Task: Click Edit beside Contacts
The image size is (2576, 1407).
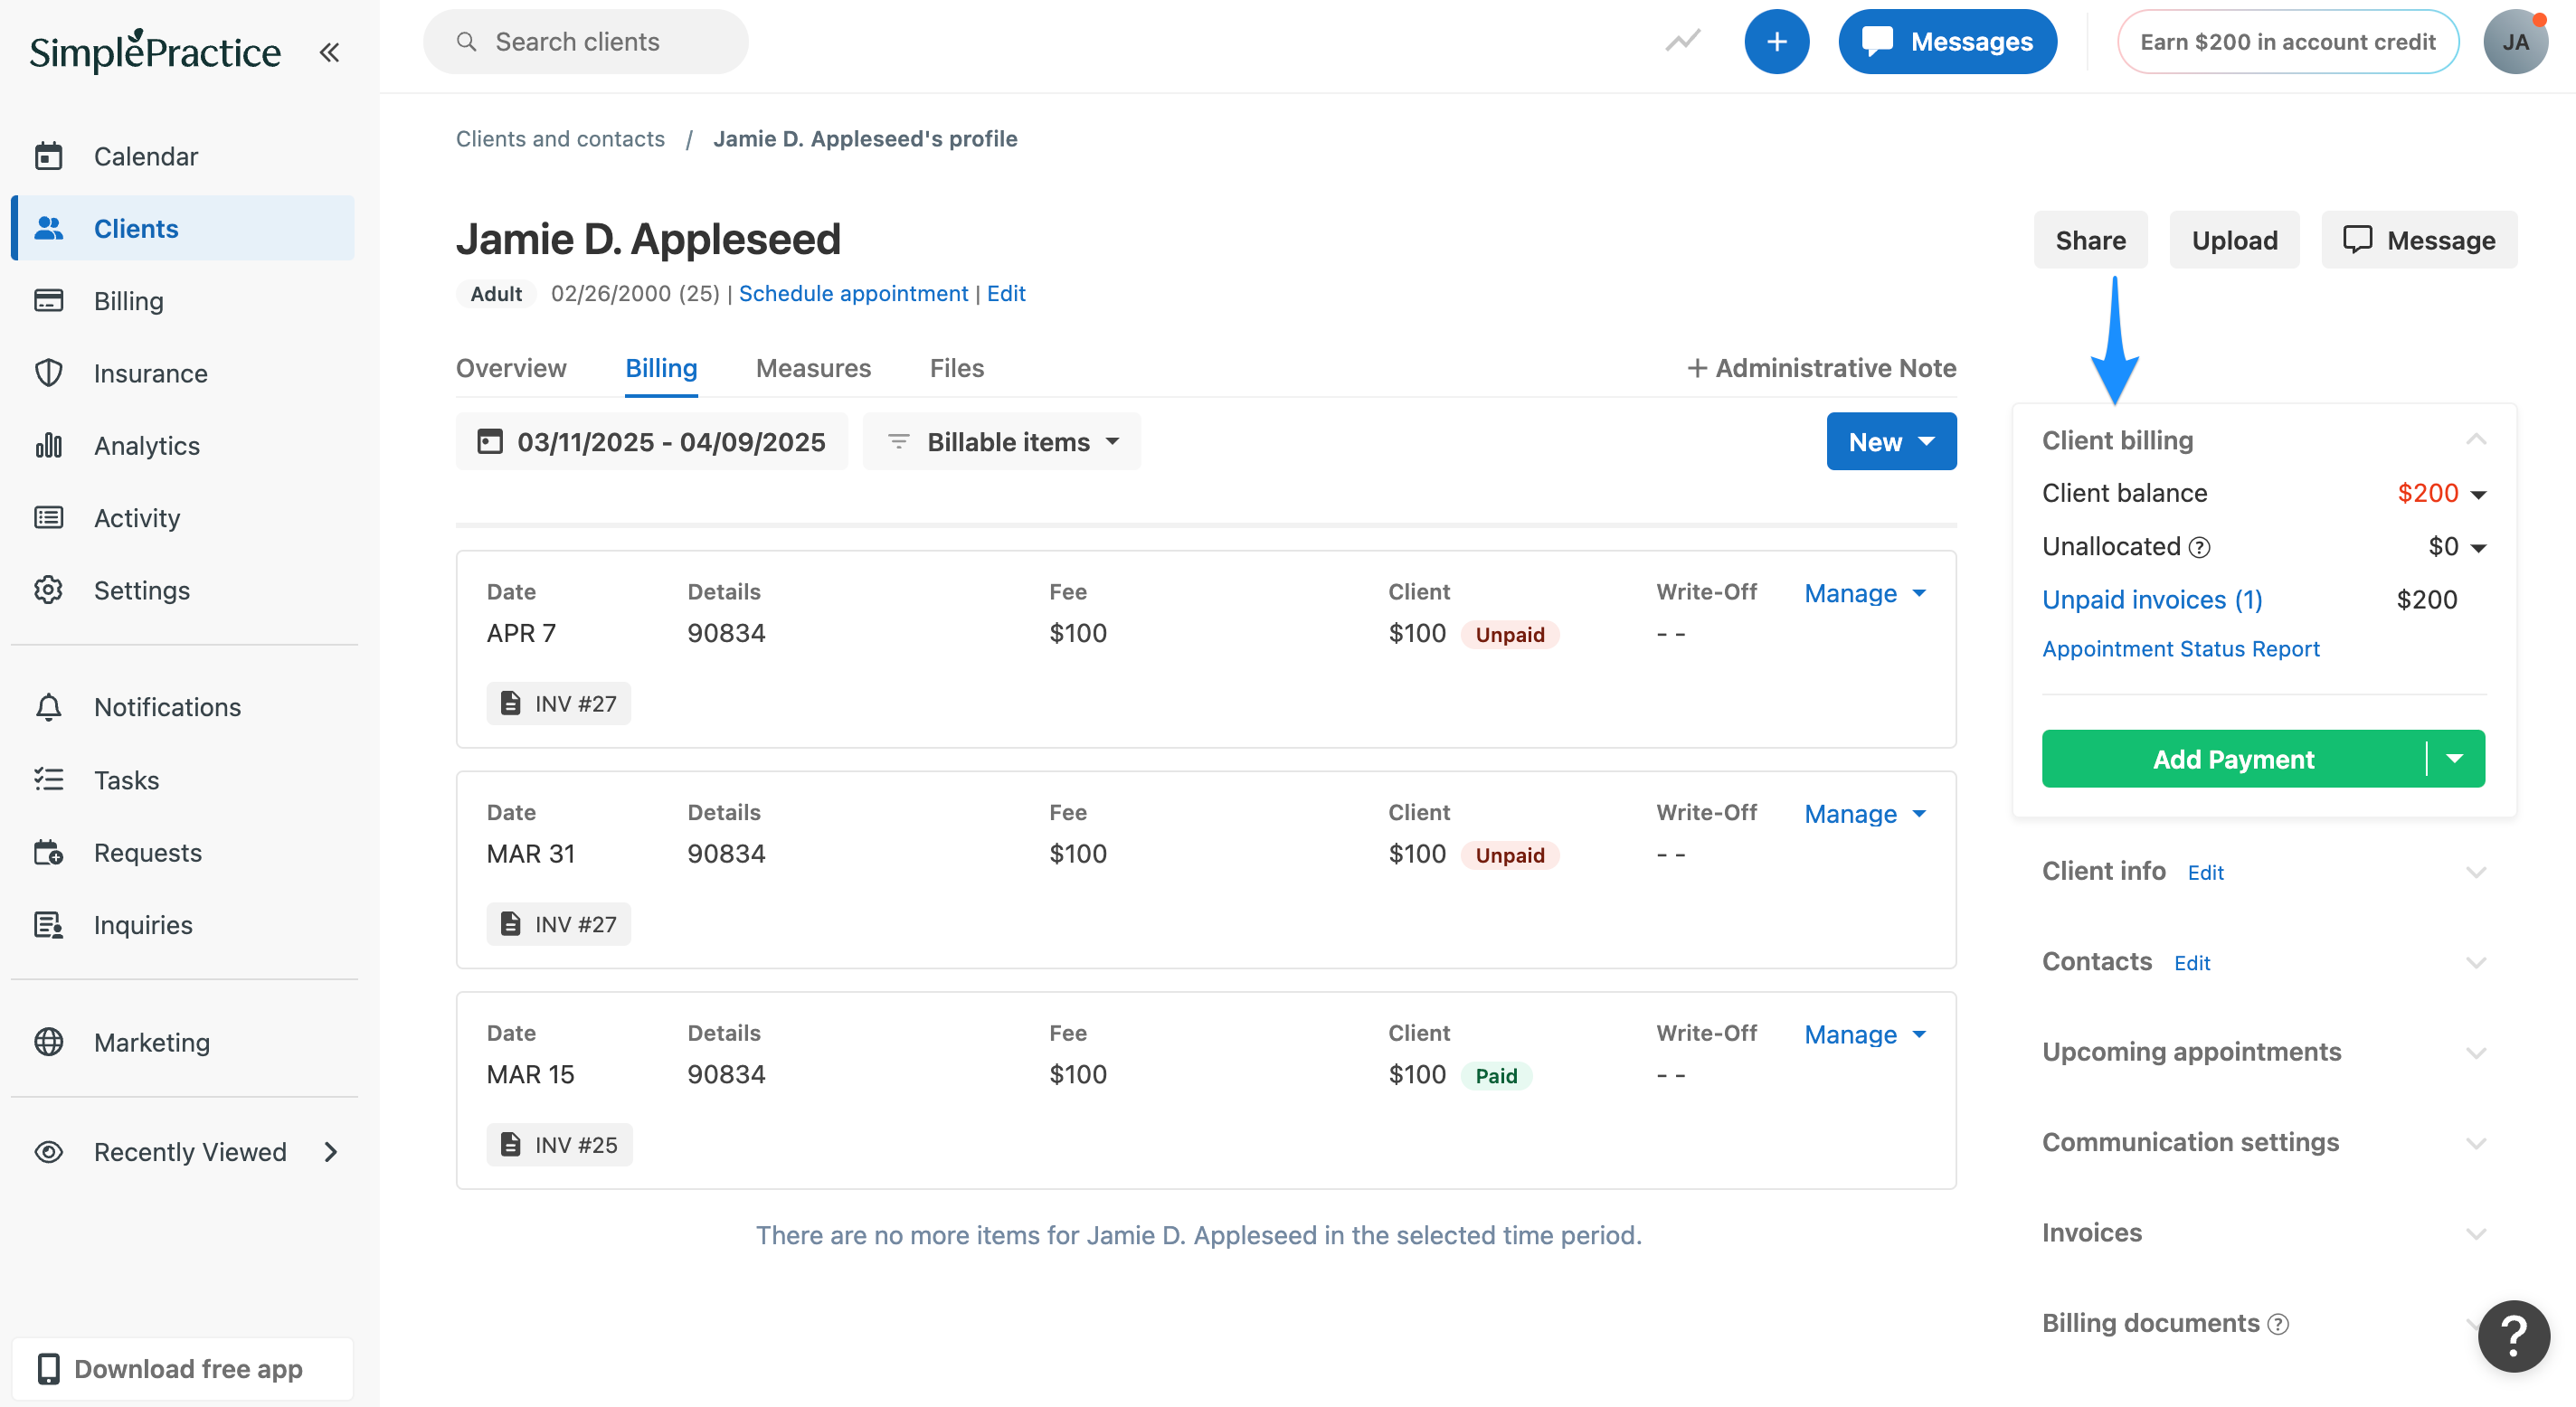Action: point(2192,964)
